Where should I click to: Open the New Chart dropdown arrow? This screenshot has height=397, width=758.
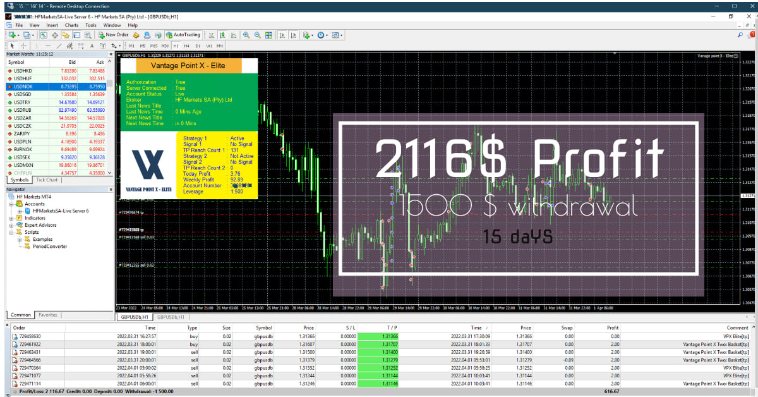click(x=18, y=35)
